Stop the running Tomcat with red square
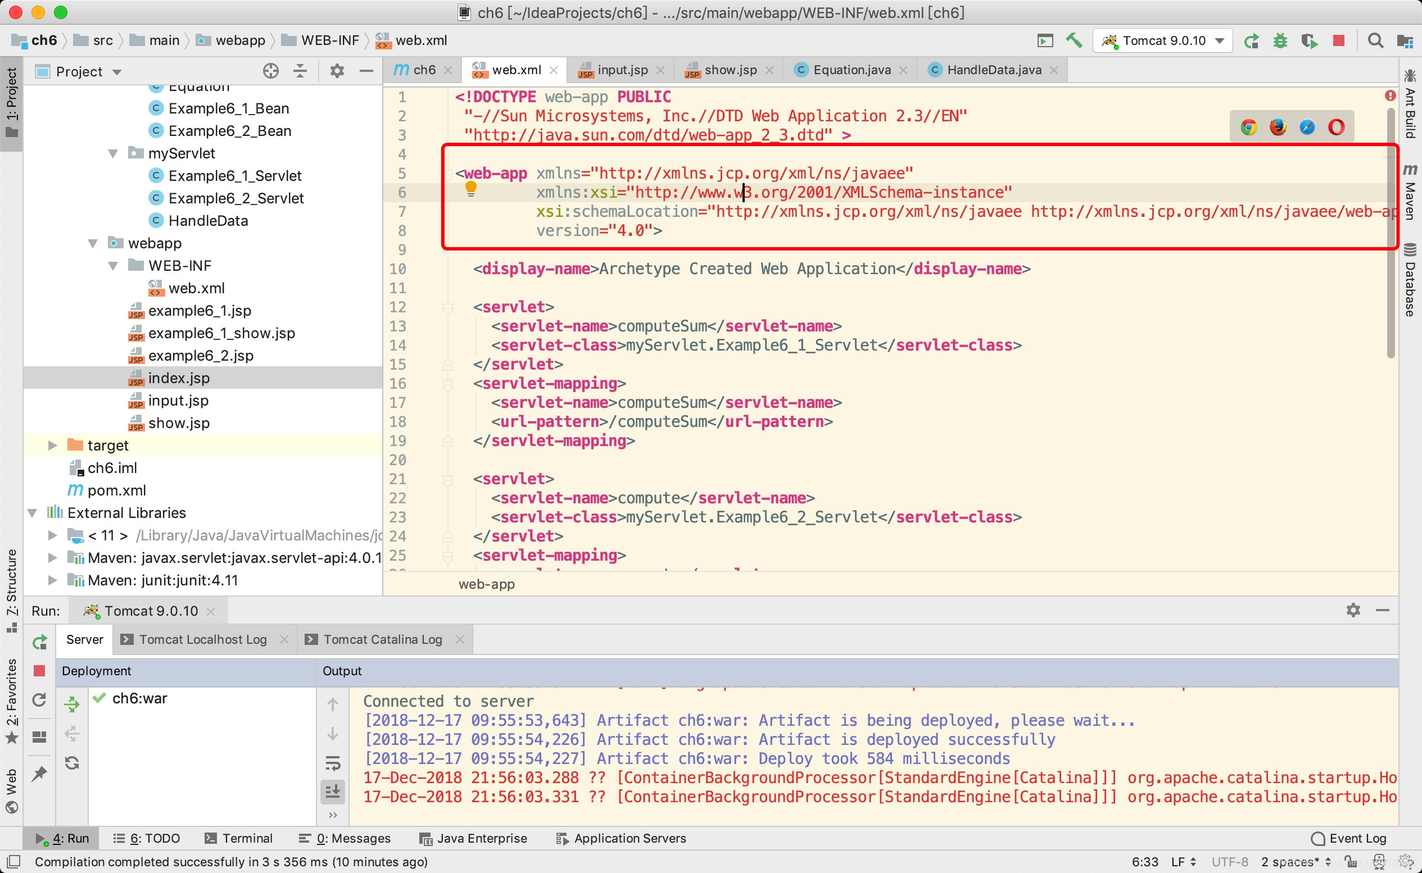Image resolution: width=1422 pixels, height=873 pixels. pos(1339,40)
